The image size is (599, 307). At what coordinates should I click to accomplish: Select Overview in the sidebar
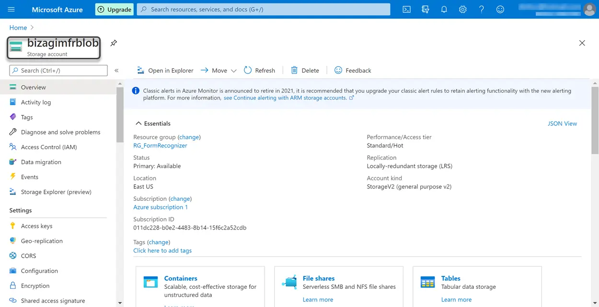[x=58, y=88]
